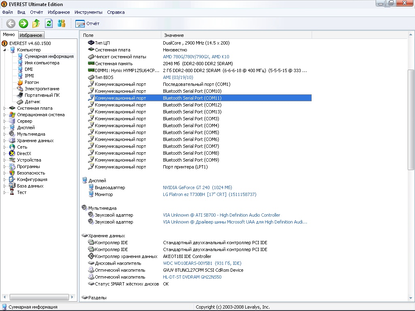The width and height of the screenshot is (415, 311).
Task: Refresh the page with the green arrows icon
Action: tap(49, 23)
